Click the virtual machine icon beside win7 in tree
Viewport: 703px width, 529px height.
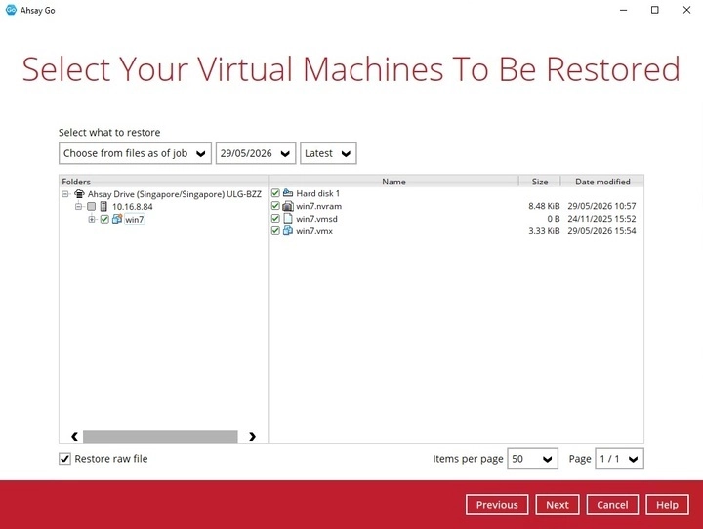pyautogui.click(x=117, y=219)
